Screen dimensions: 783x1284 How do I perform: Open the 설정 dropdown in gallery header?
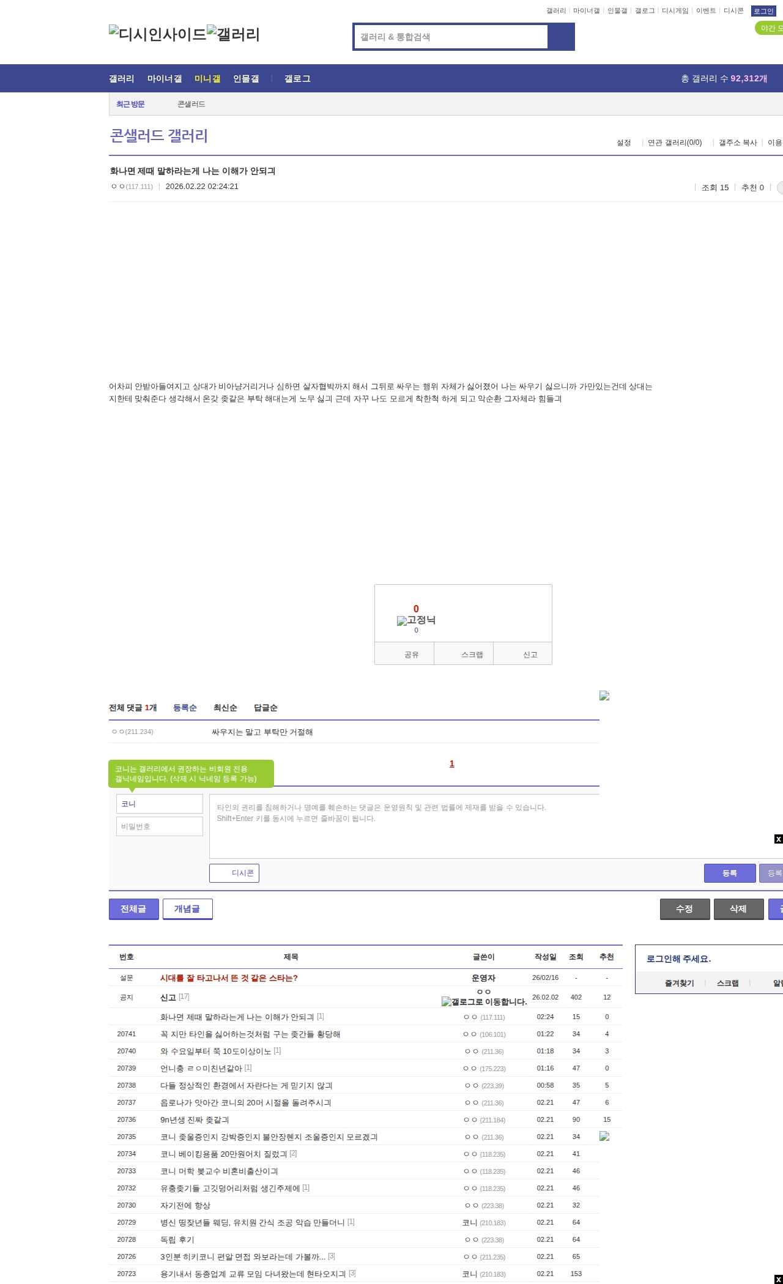click(x=624, y=143)
